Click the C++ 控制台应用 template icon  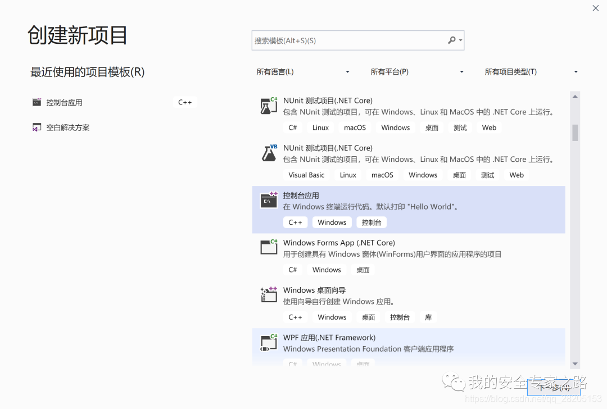click(269, 200)
